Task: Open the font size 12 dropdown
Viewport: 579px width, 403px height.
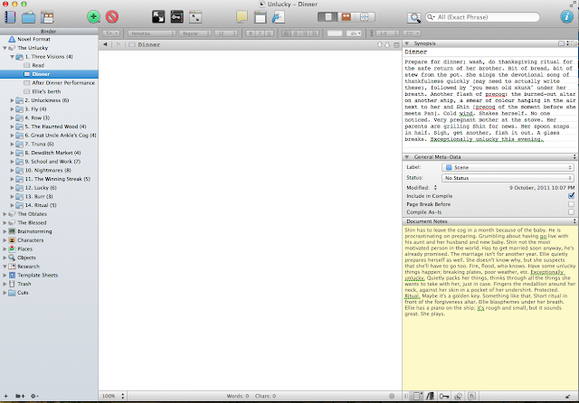Action: 226,33
